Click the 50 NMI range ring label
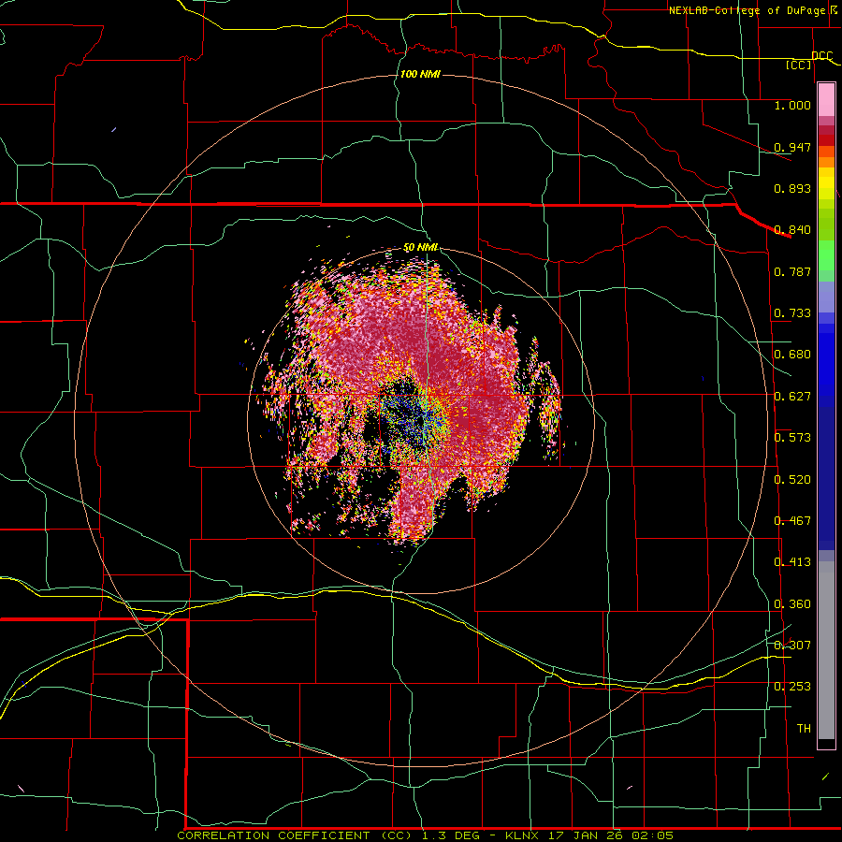This screenshot has width=842, height=842. pyautogui.click(x=420, y=248)
